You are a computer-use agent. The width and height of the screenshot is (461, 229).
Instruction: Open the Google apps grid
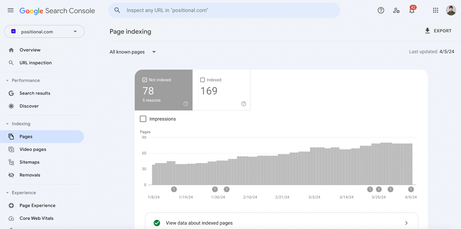coord(435,10)
